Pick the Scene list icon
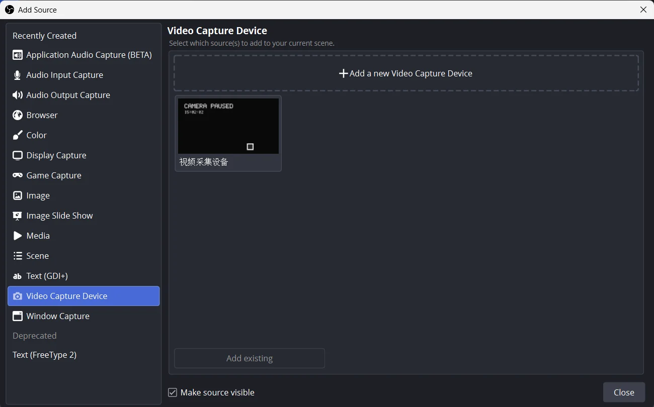Image resolution: width=654 pixels, height=407 pixels. pyautogui.click(x=18, y=256)
